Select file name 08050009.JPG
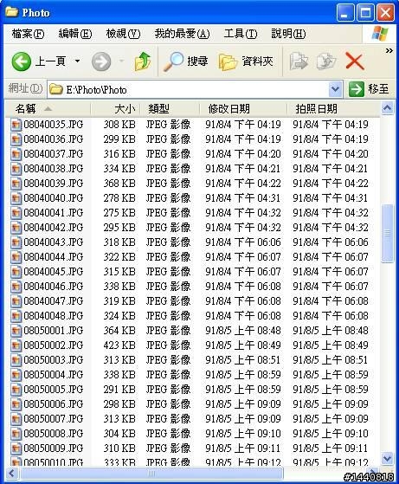 tap(54, 449)
